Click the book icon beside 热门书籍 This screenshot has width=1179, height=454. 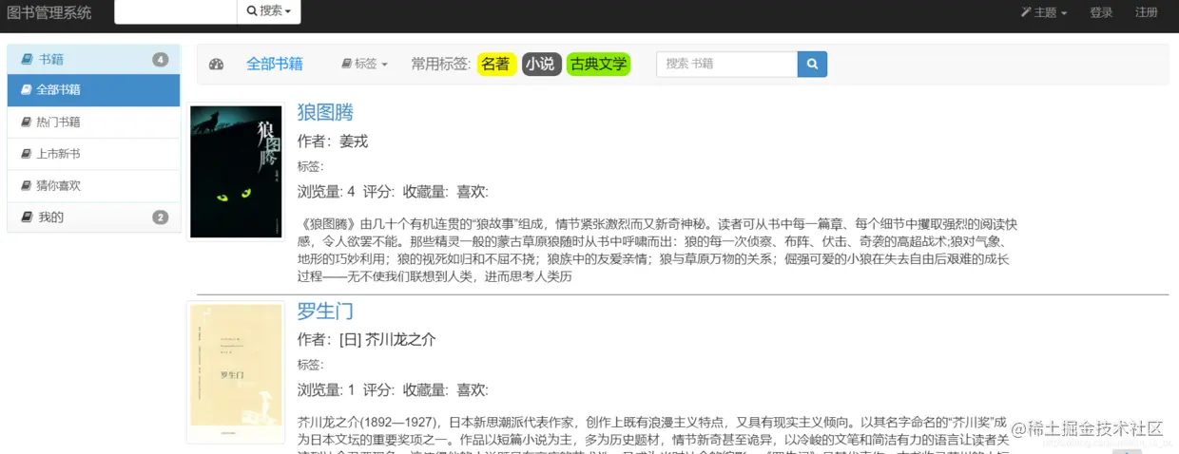pos(27,123)
